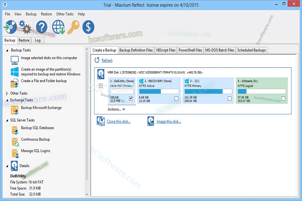Open the View menu
Viewport: 302px width, 201px height.
coord(18,14)
